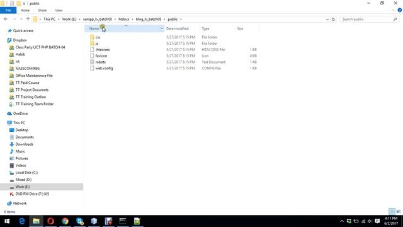Refresh the public folder view
This screenshot has width=403, height=227.
333,20
